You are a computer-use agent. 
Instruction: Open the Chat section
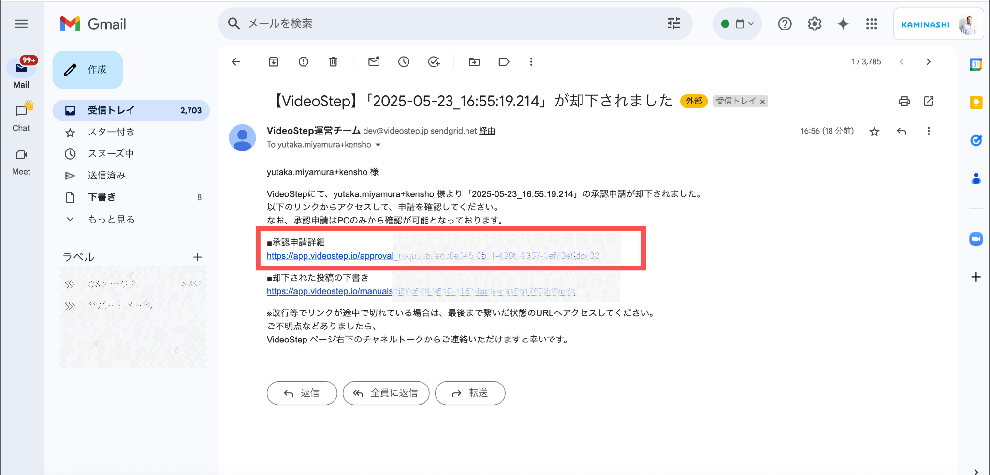coord(21,117)
